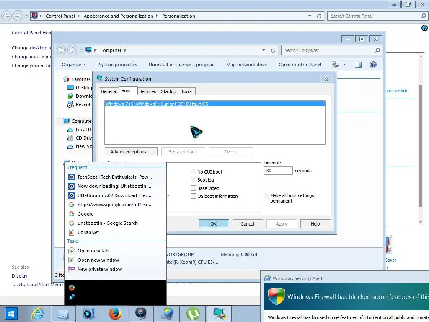Refresh the Control Panel address bar
Viewport: 429px width, 322px height.
[x=319, y=16]
